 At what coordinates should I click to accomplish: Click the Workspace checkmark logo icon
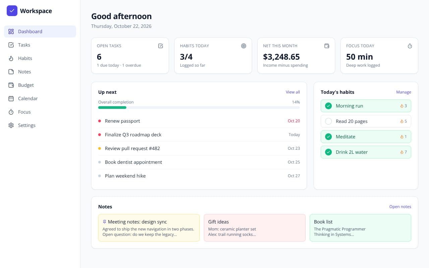tap(12, 11)
